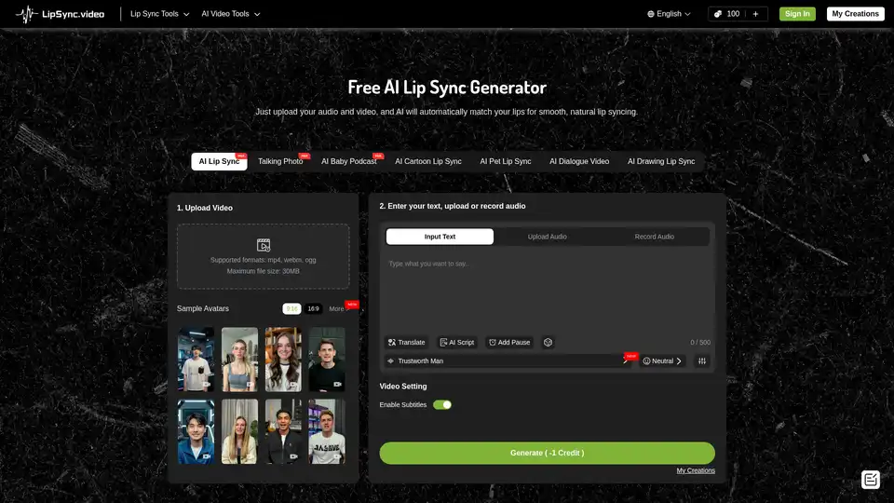Switch avatars to 16:9 aspect ratio
This screenshot has width=894, height=503.
tap(313, 308)
